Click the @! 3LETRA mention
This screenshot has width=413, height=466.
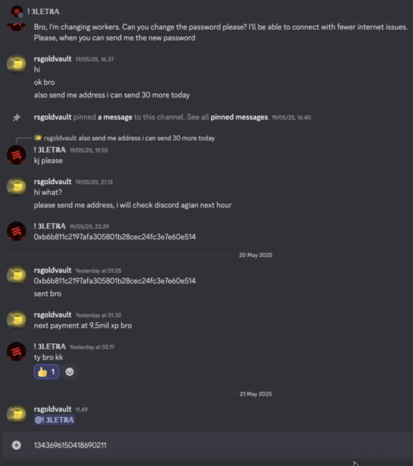tap(54, 419)
